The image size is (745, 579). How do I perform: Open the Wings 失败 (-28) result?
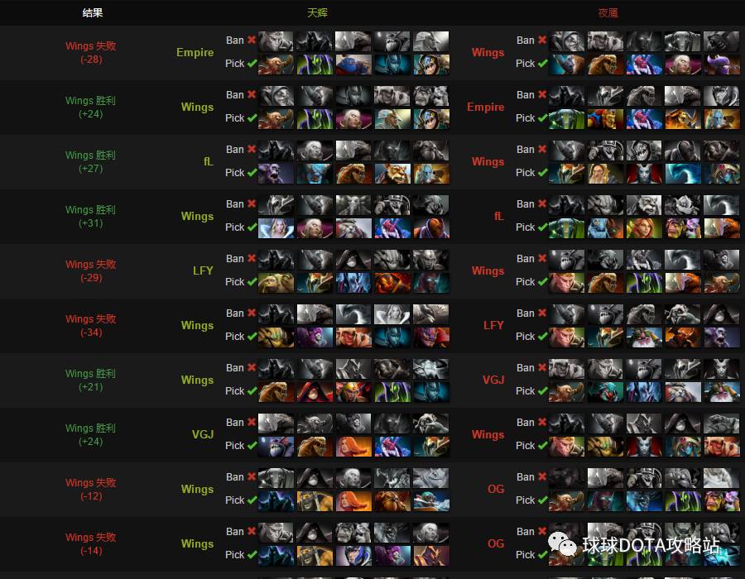point(91,53)
